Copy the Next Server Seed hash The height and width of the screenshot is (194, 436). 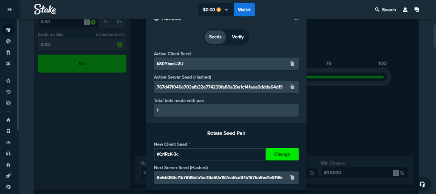[x=292, y=177]
